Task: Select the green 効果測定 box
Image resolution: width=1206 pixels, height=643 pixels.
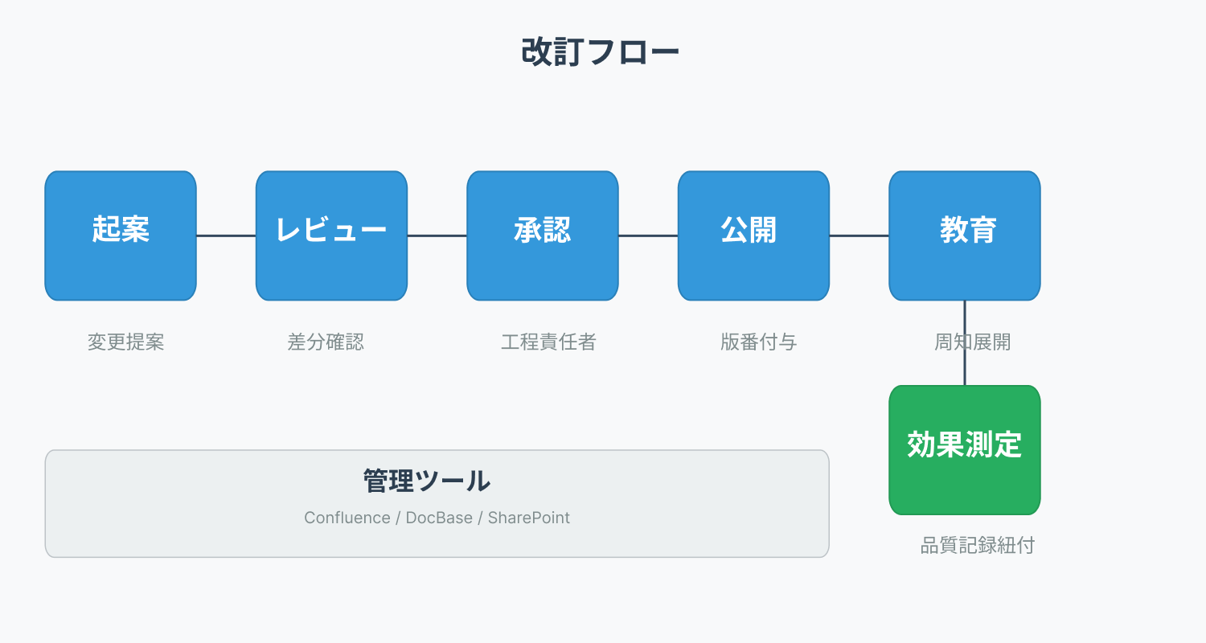Action: (965, 450)
